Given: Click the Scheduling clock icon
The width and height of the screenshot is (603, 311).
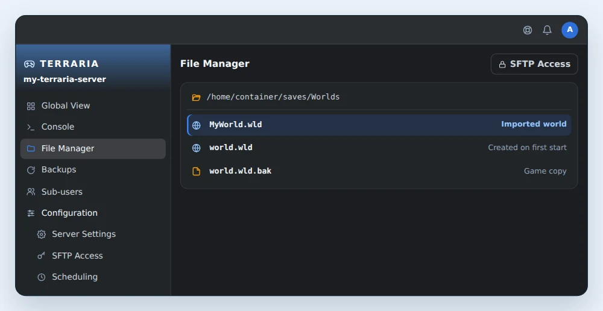Looking at the screenshot, I should (42, 277).
